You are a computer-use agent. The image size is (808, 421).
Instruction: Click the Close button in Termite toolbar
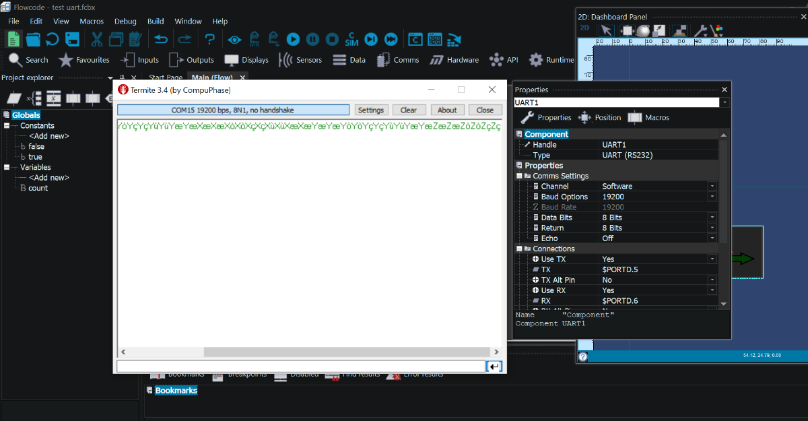tap(485, 110)
